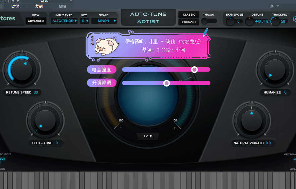Click the Tracking knob

(275, 22)
